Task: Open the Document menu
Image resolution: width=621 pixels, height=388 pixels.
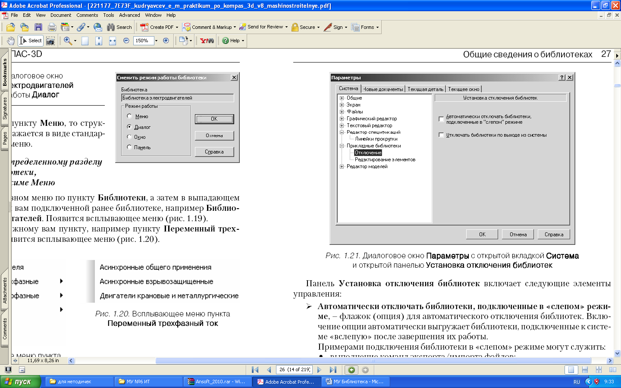Action: pos(61,15)
